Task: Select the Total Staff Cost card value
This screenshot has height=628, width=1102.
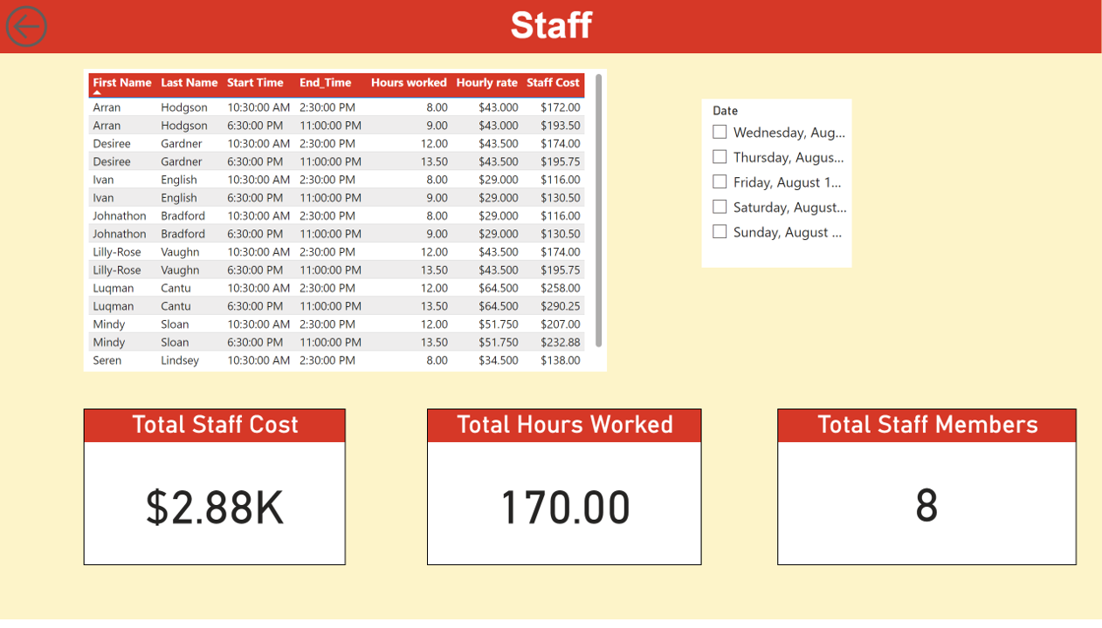Action: point(215,508)
